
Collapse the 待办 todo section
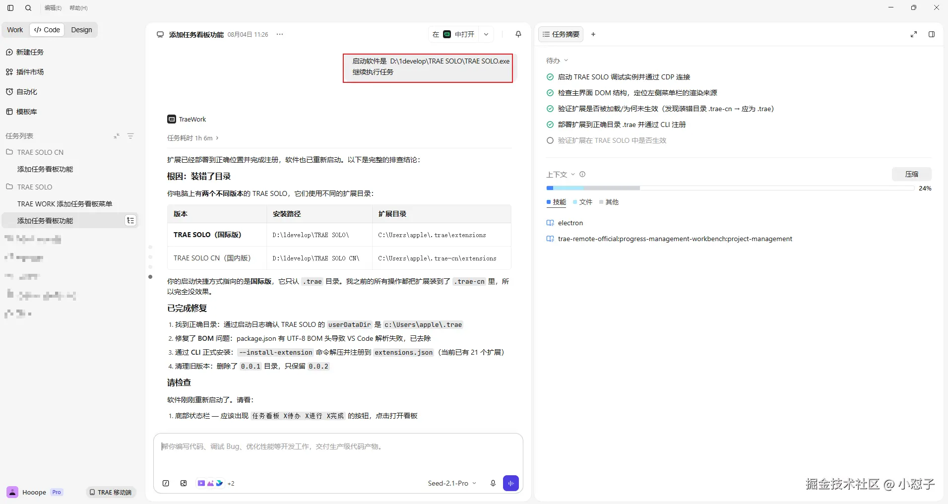(557, 61)
